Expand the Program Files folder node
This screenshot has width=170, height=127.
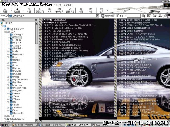coord(8,88)
